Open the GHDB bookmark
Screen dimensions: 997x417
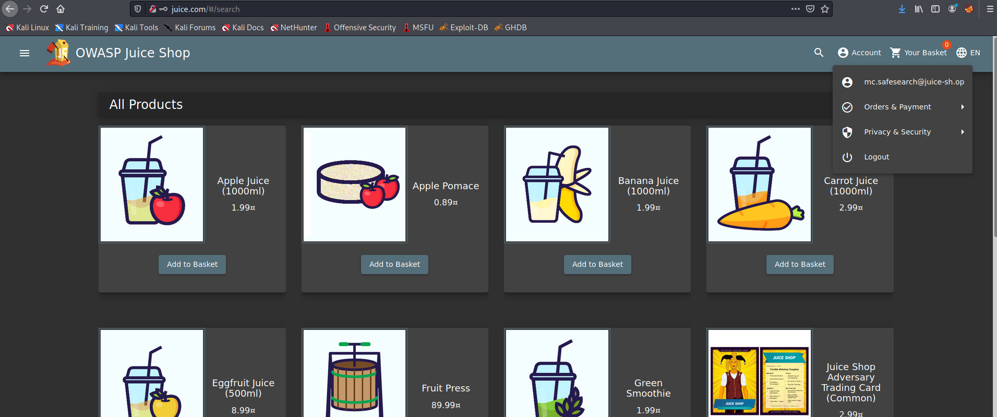510,28
